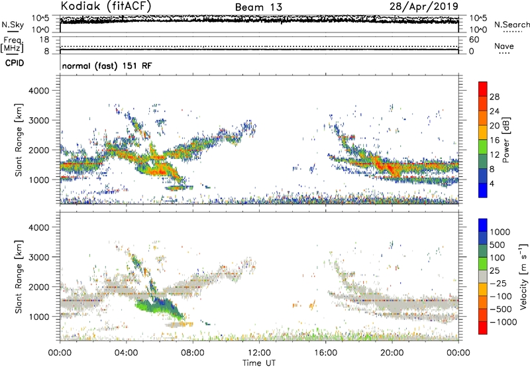This screenshot has height=367, width=530.
Task: Click the 'N.Sky' axis label
Action: point(13,25)
